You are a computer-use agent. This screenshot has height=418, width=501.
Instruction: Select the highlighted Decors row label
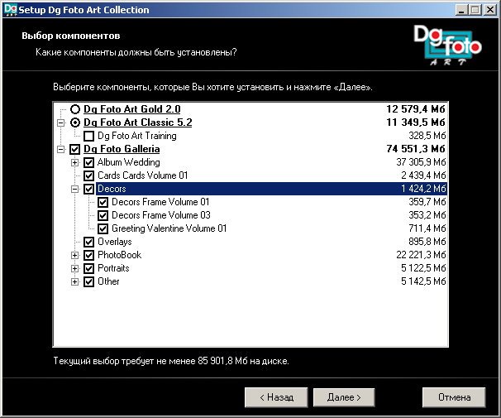click(x=112, y=189)
